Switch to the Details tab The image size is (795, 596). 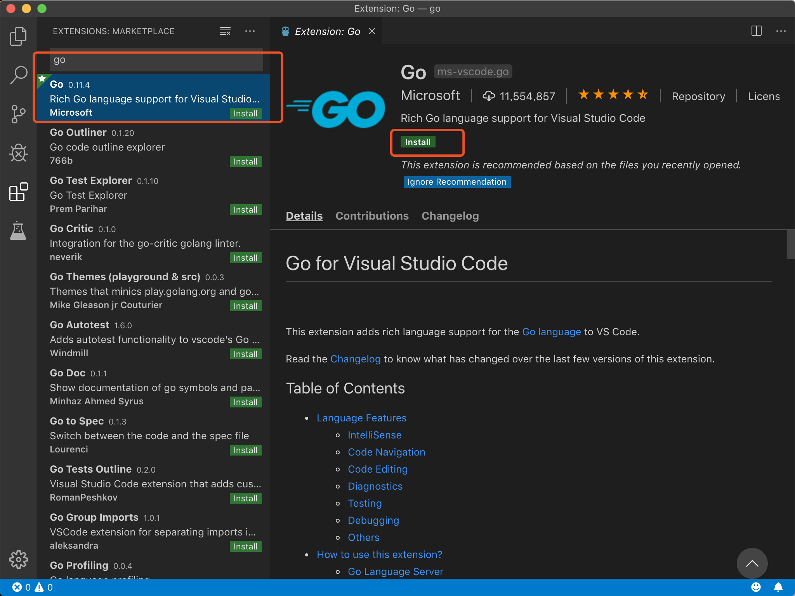[x=304, y=216]
